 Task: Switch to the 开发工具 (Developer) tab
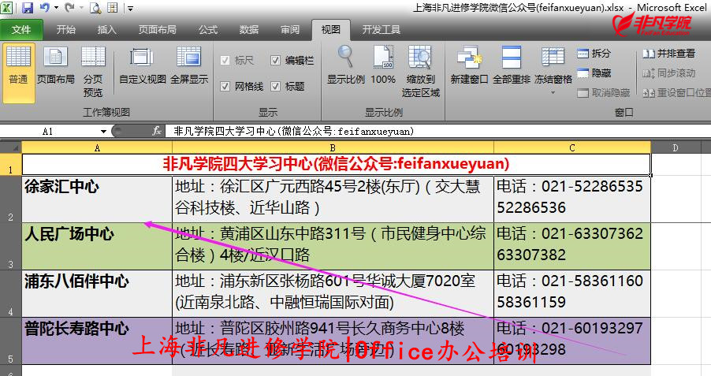pyautogui.click(x=381, y=30)
